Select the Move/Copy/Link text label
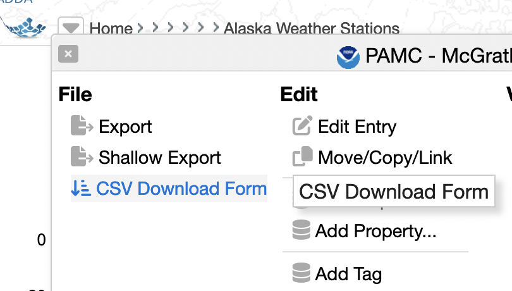 pyautogui.click(x=385, y=158)
